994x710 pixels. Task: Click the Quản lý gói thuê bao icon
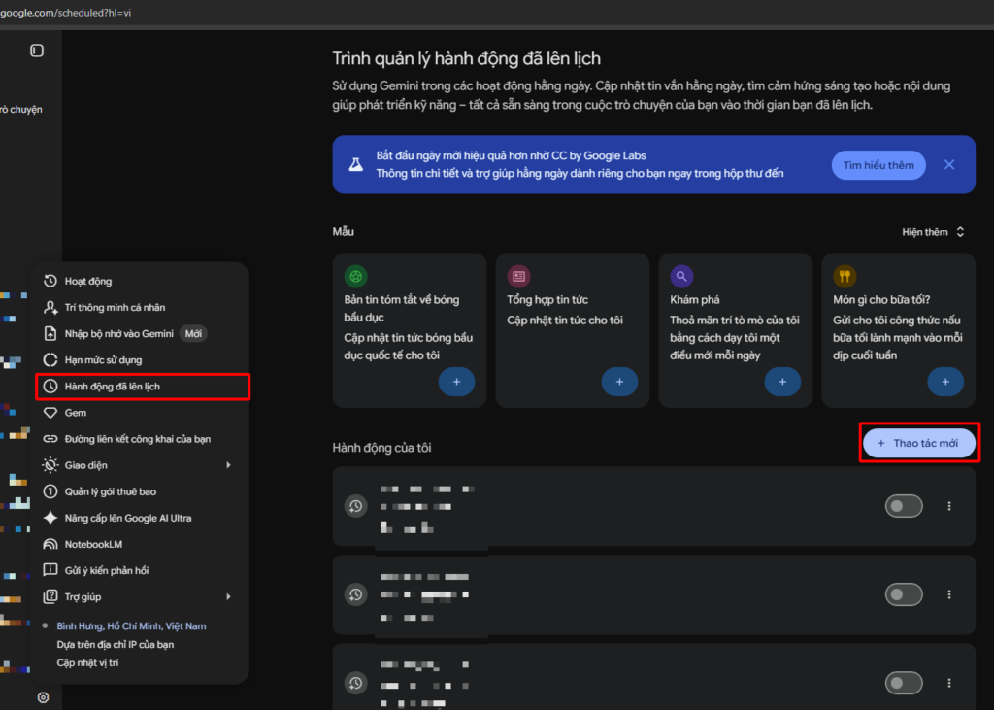point(50,491)
